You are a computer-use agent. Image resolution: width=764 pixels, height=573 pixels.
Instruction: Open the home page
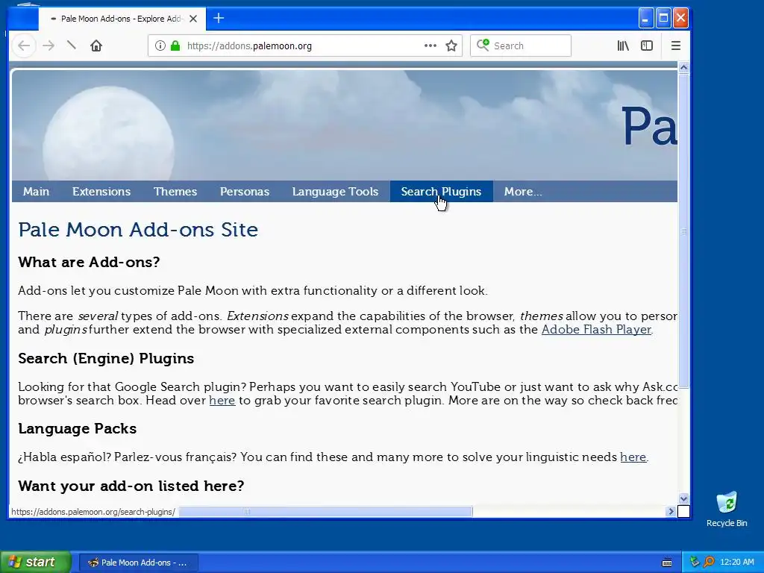[x=96, y=46]
